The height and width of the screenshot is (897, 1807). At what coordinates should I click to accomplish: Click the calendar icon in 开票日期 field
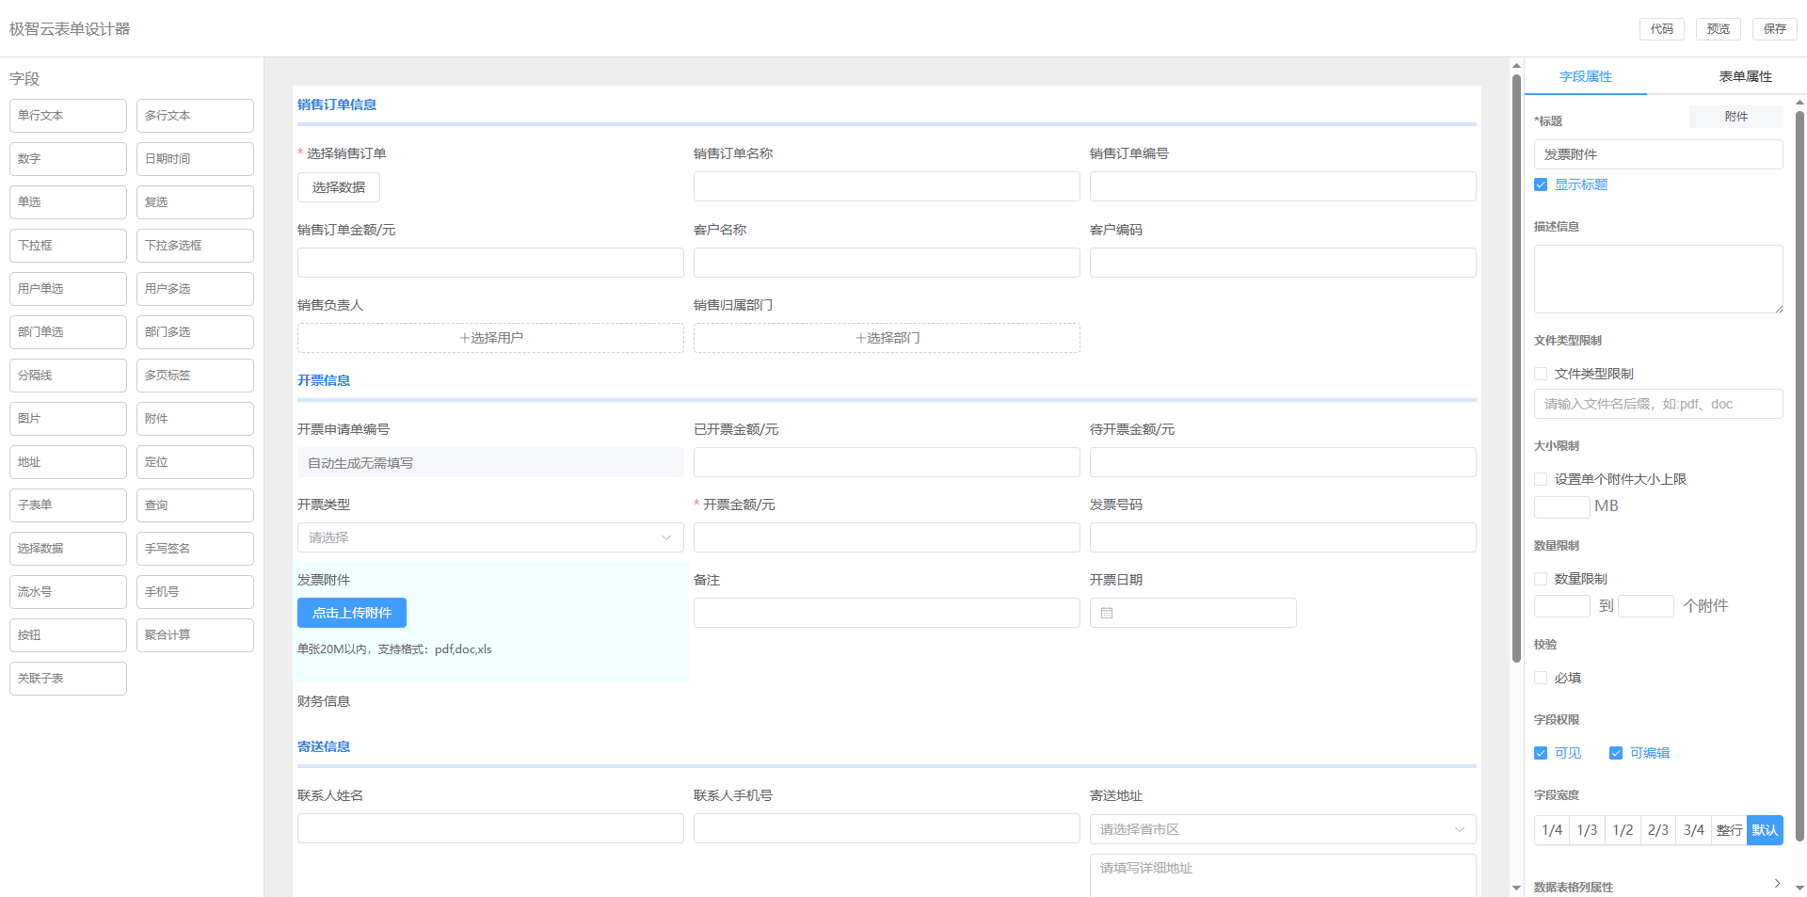[1107, 613]
